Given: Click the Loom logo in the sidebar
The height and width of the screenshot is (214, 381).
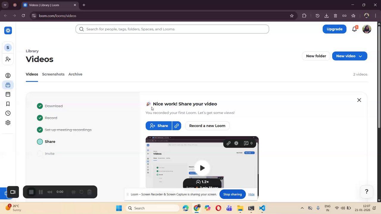Looking at the screenshot, I should [8, 30].
